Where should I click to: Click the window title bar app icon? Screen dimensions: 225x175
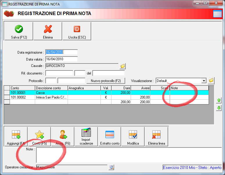[x=5, y=4]
